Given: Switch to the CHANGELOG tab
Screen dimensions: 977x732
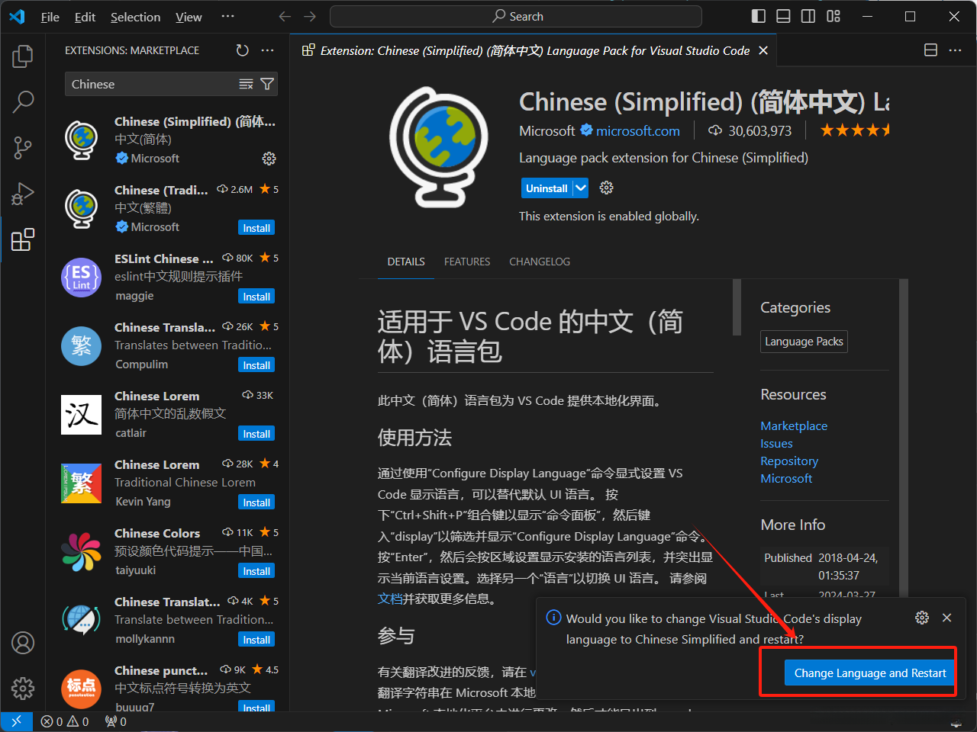Looking at the screenshot, I should click(x=540, y=262).
